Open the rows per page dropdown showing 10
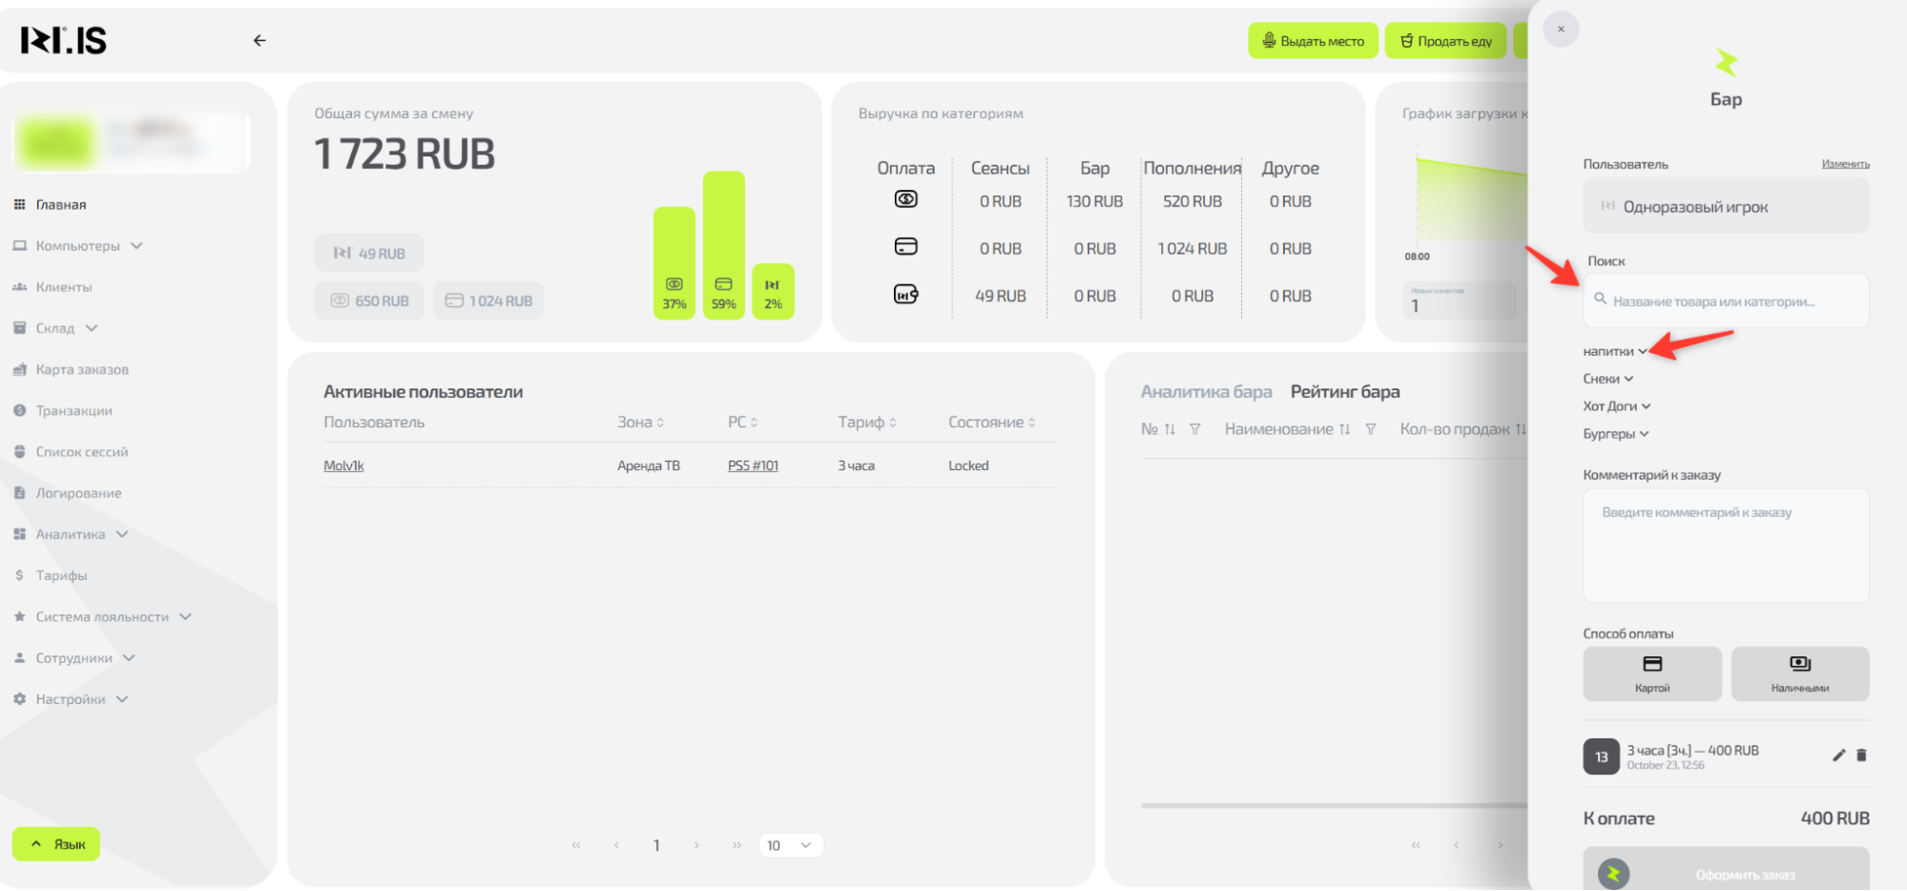The width and height of the screenshot is (1907, 891). point(791,845)
